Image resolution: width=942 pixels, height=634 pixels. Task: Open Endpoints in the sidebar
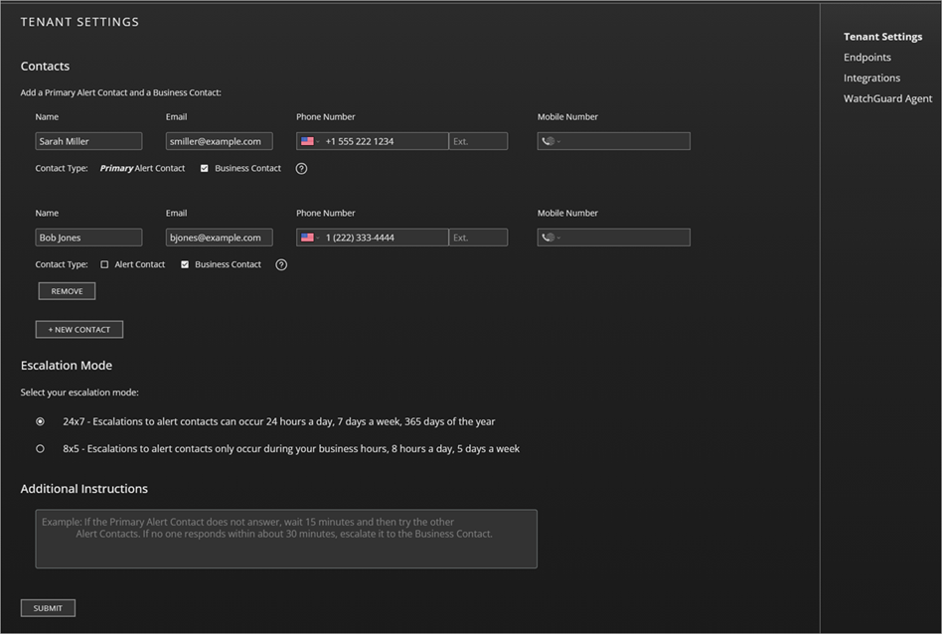[866, 57]
